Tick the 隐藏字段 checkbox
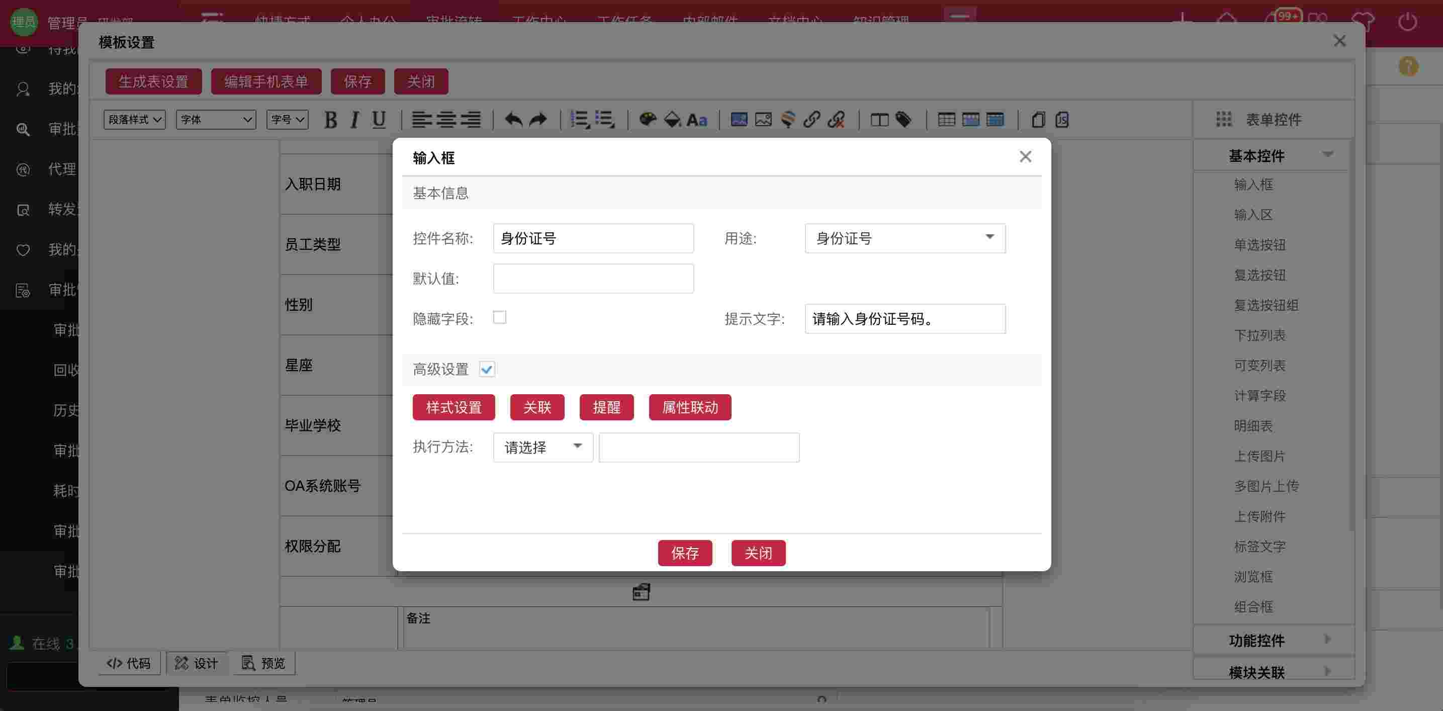The width and height of the screenshot is (1443, 711). 499,318
